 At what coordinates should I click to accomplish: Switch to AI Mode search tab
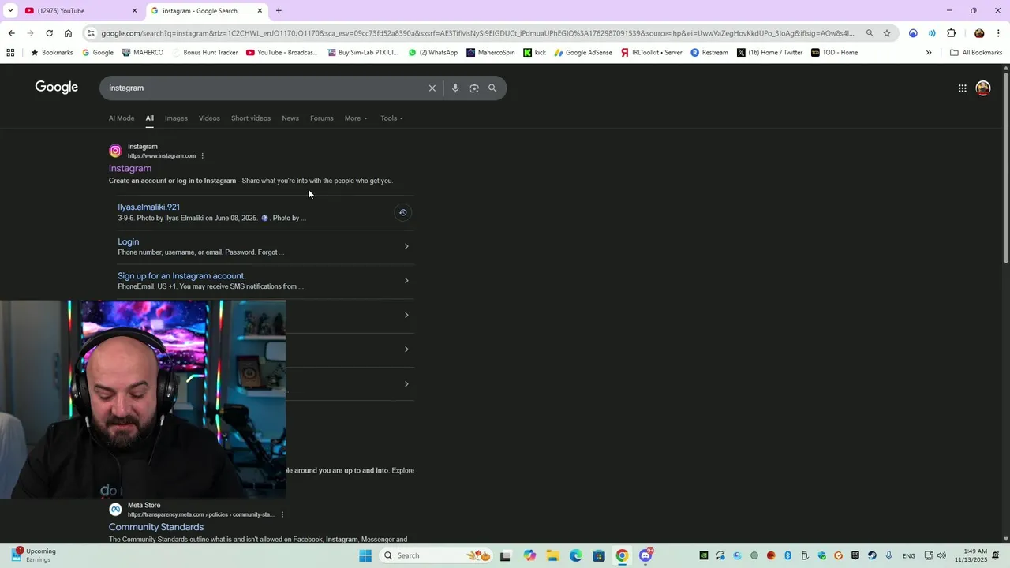tap(122, 118)
